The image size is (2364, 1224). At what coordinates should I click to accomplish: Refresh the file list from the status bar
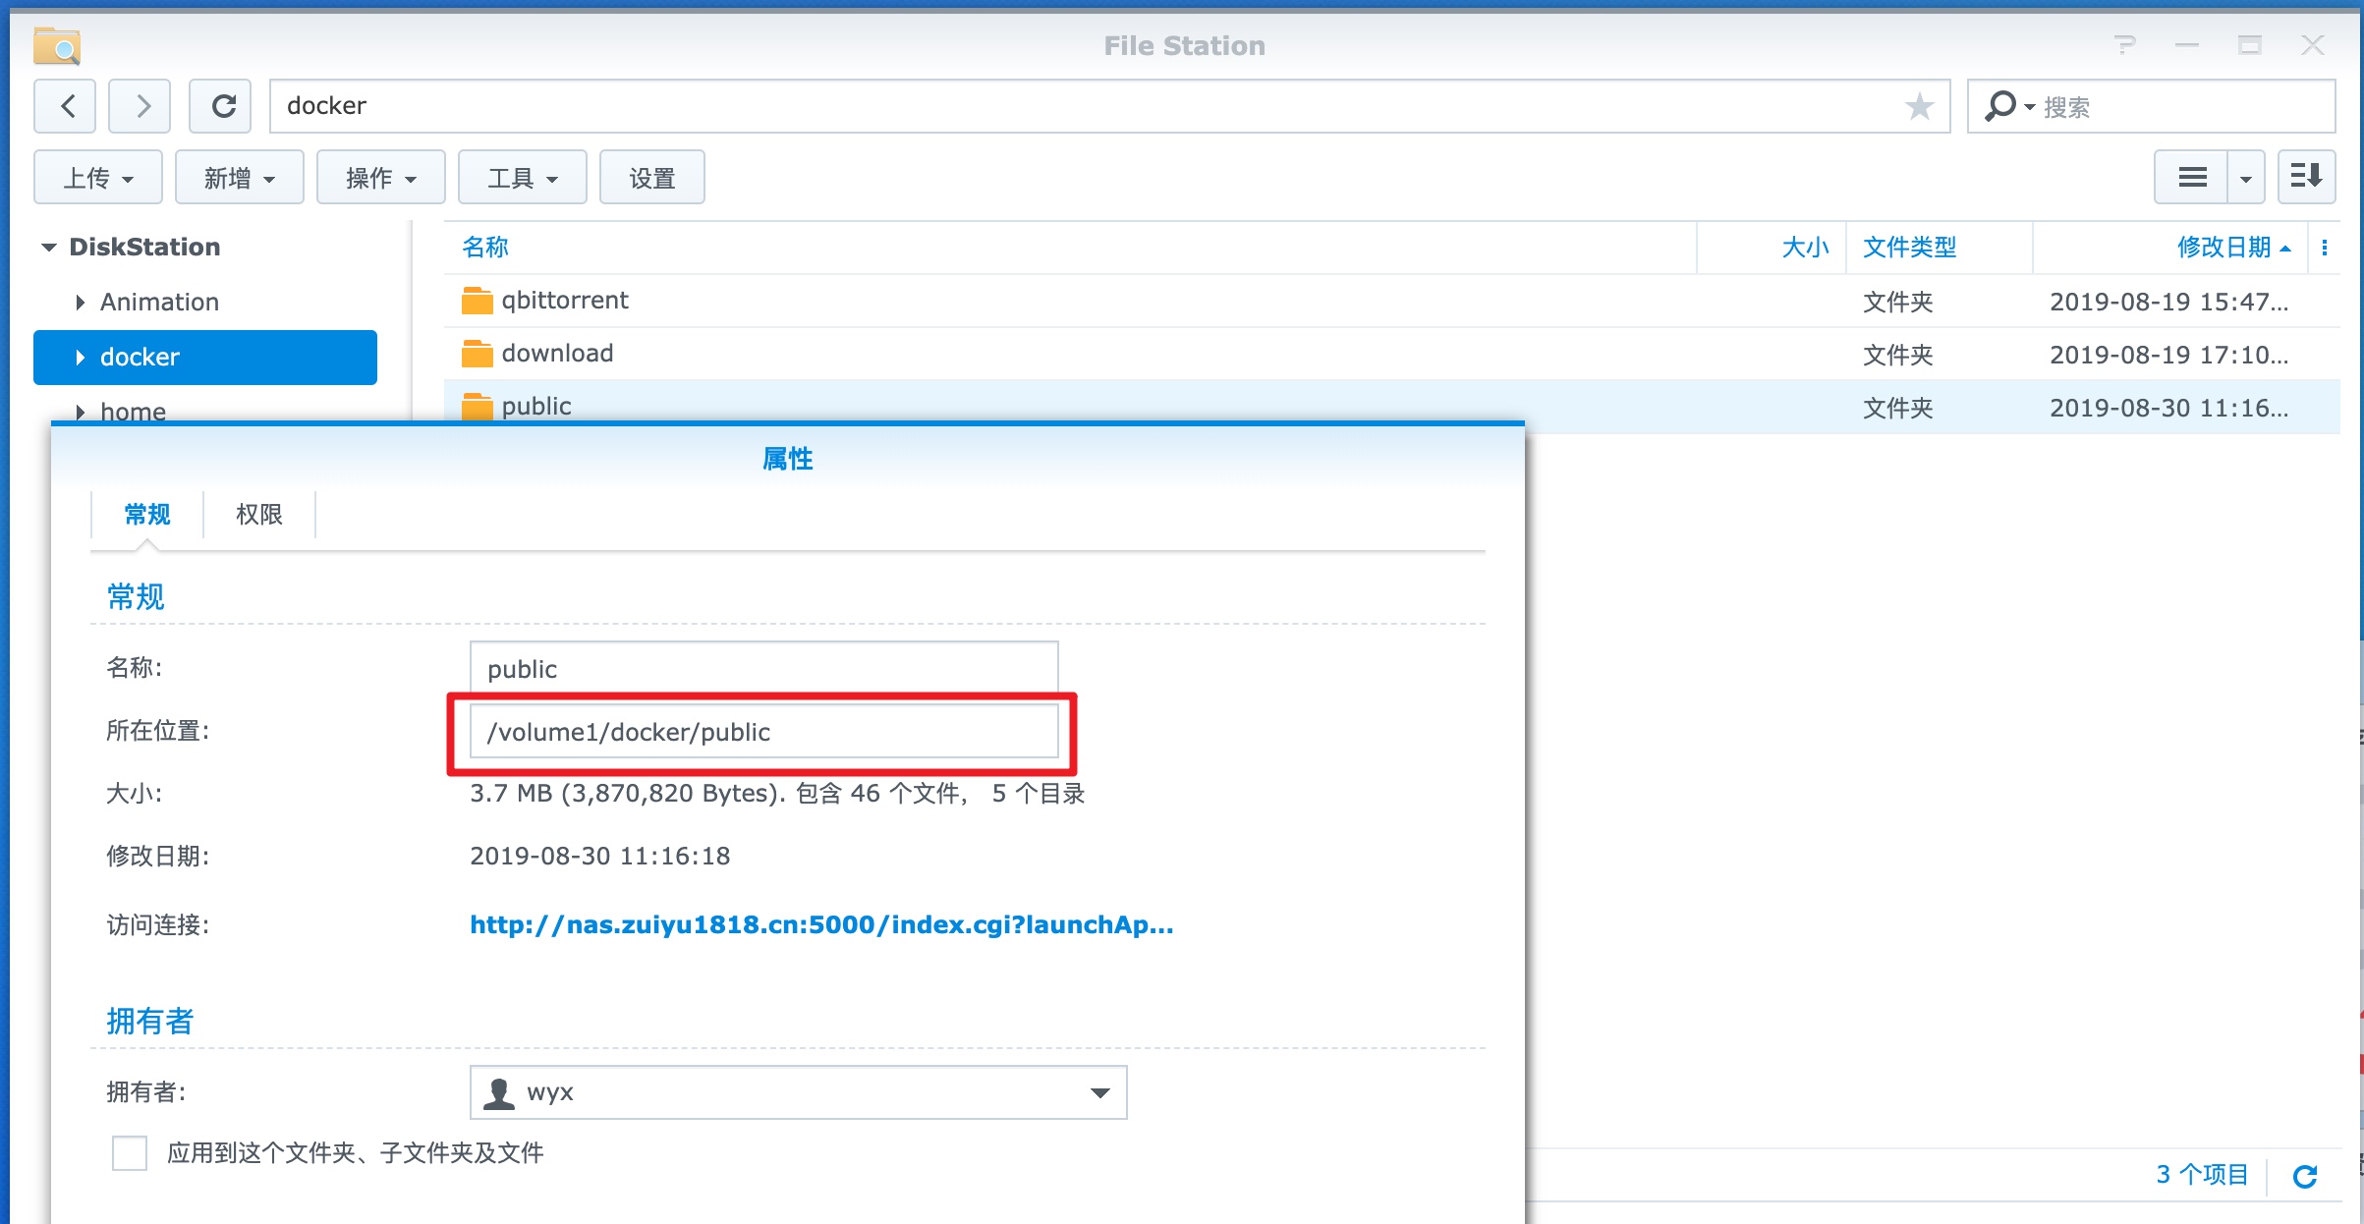2305,1176
